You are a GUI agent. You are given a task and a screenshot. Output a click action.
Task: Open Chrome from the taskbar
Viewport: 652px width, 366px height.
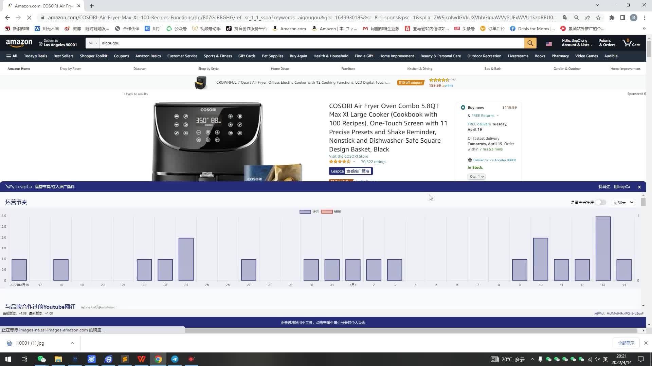(x=158, y=359)
